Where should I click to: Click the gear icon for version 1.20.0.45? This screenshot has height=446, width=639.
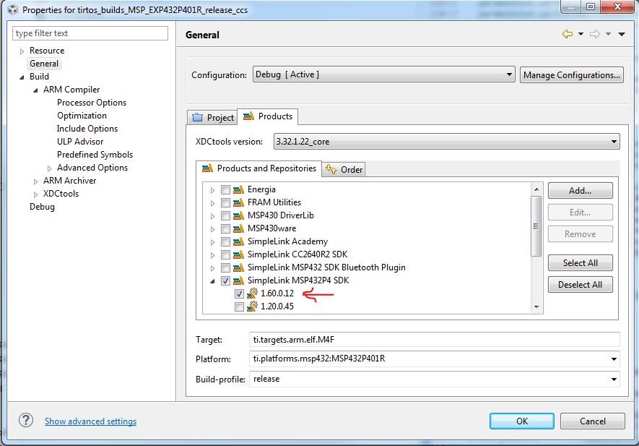(x=252, y=306)
